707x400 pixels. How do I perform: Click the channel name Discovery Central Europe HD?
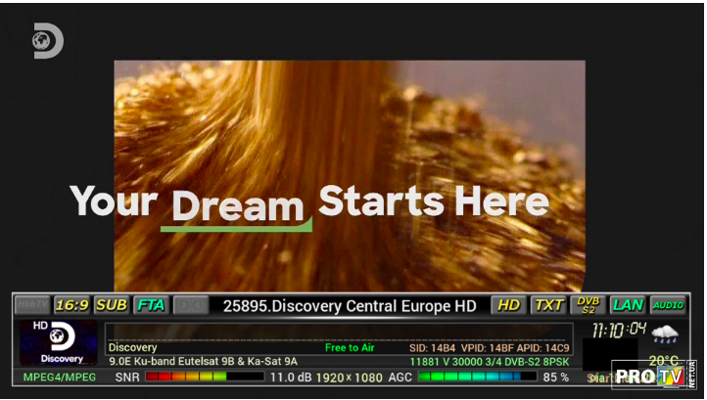pyautogui.click(x=350, y=306)
